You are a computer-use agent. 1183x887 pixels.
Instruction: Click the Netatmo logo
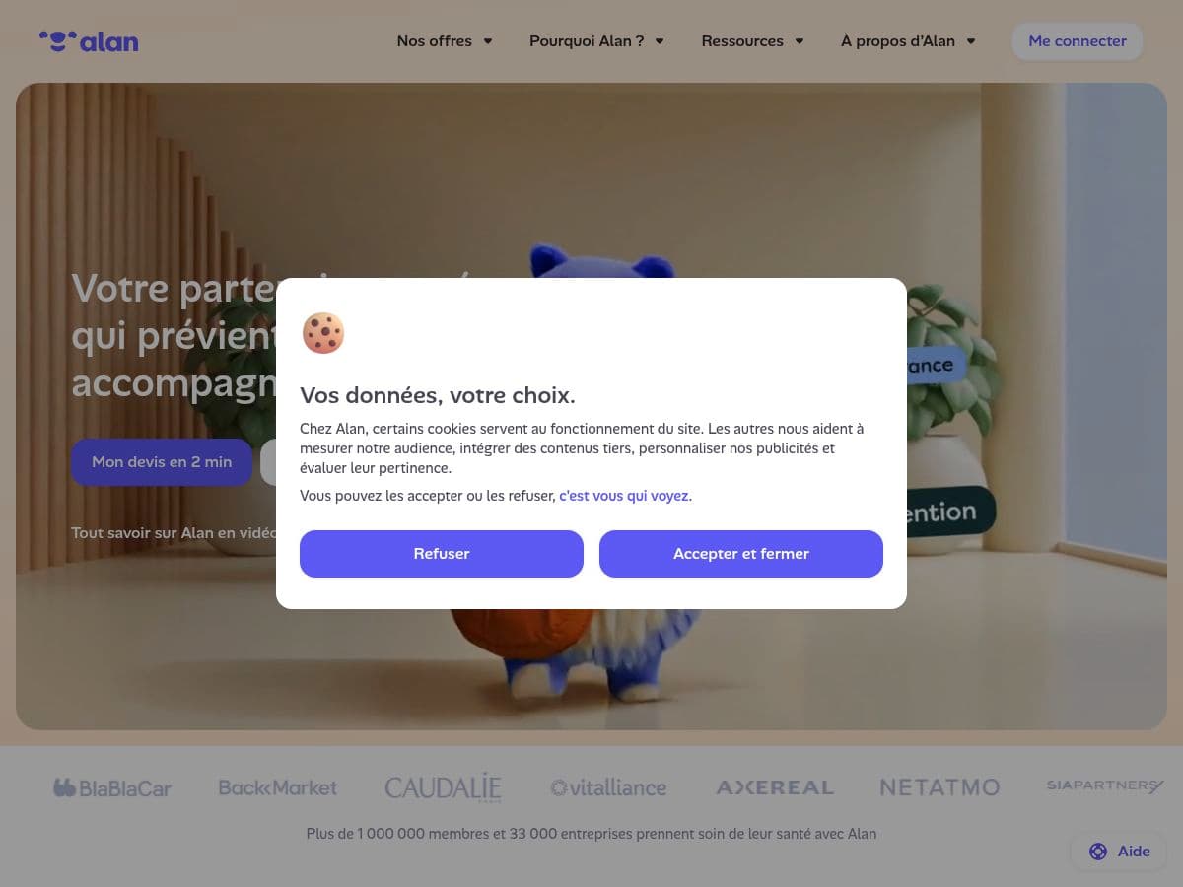(939, 787)
